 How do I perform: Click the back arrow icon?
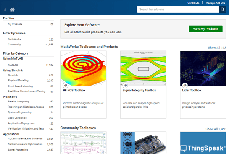5,10
